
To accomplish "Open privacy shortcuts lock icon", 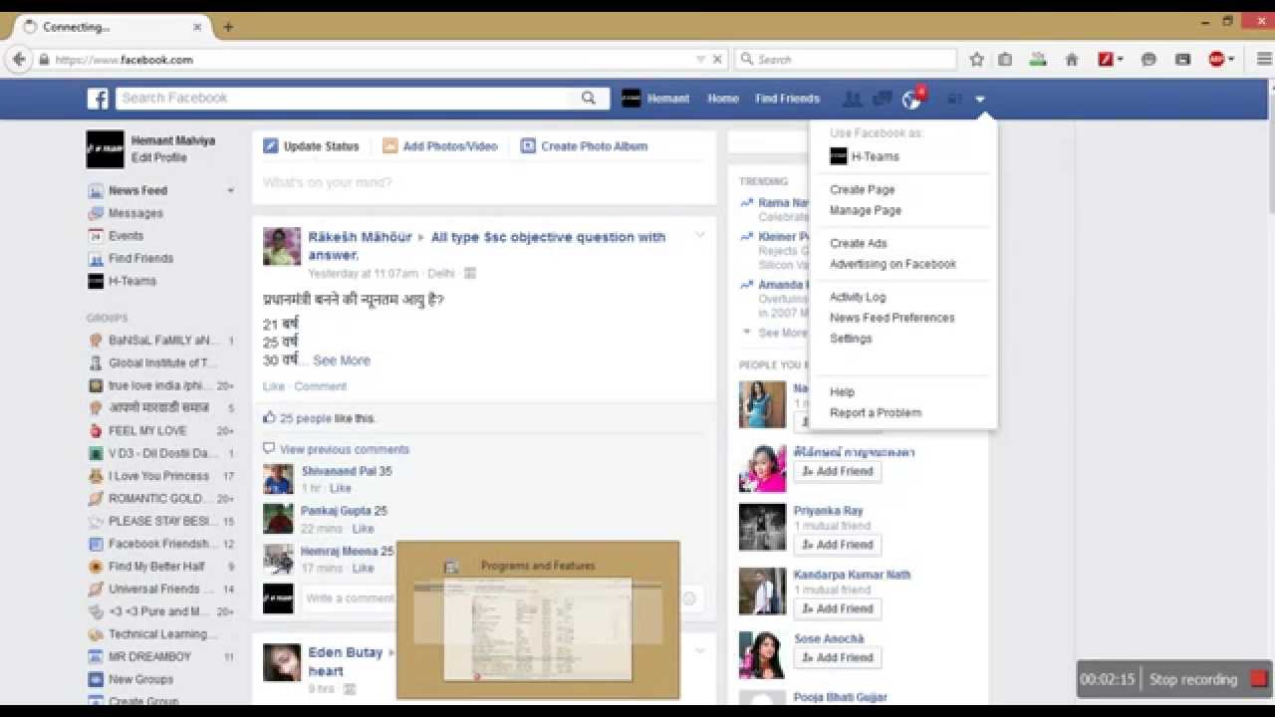I will (954, 99).
